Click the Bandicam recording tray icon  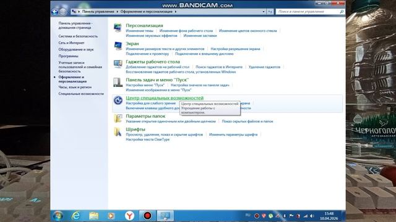tap(257, 216)
